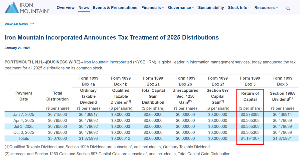The width and height of the screenshot is (300, 158).
Task: Click the date January 23, 2026
Action: (18, 48)
